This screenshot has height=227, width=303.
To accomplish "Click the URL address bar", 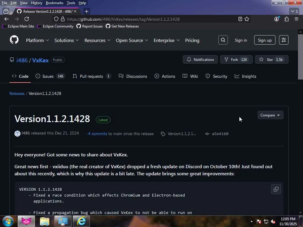I will pyautogui.click(x=151, y=19).
